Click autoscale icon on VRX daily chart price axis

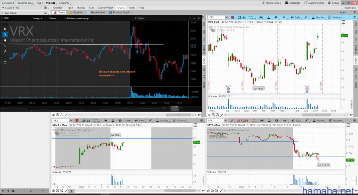(x=343, y=22)
